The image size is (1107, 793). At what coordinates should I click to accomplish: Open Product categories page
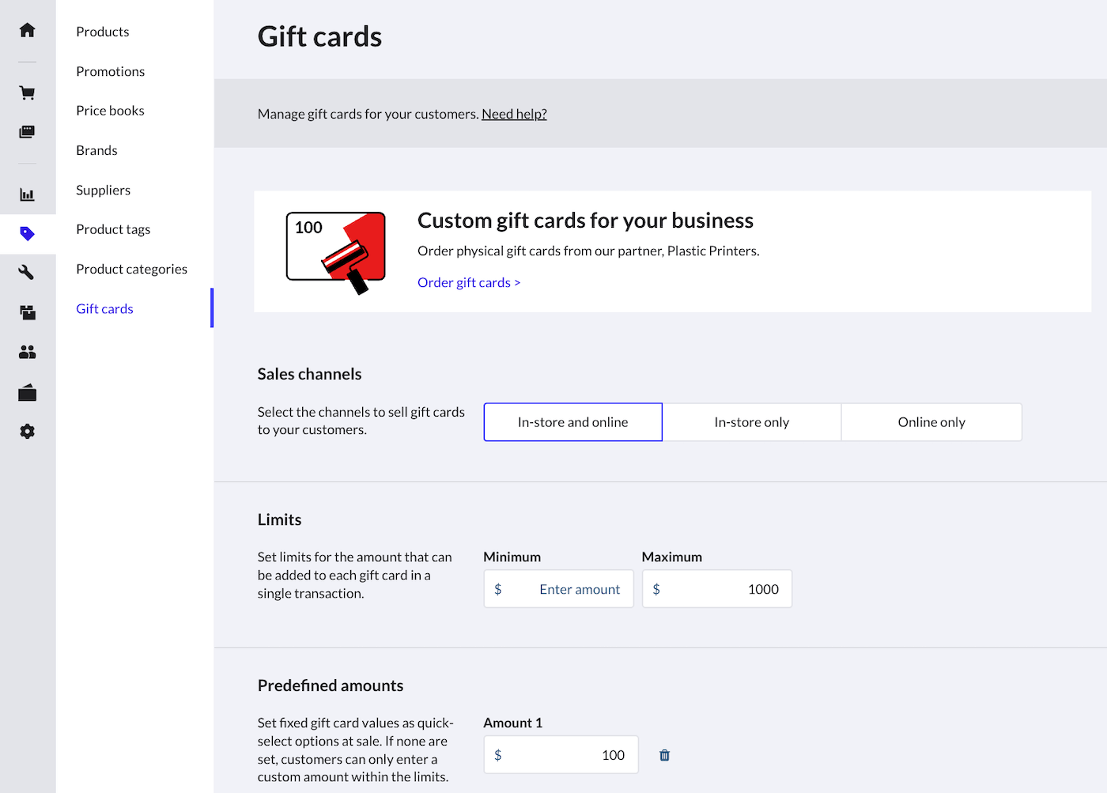click(x=131, y=269)
